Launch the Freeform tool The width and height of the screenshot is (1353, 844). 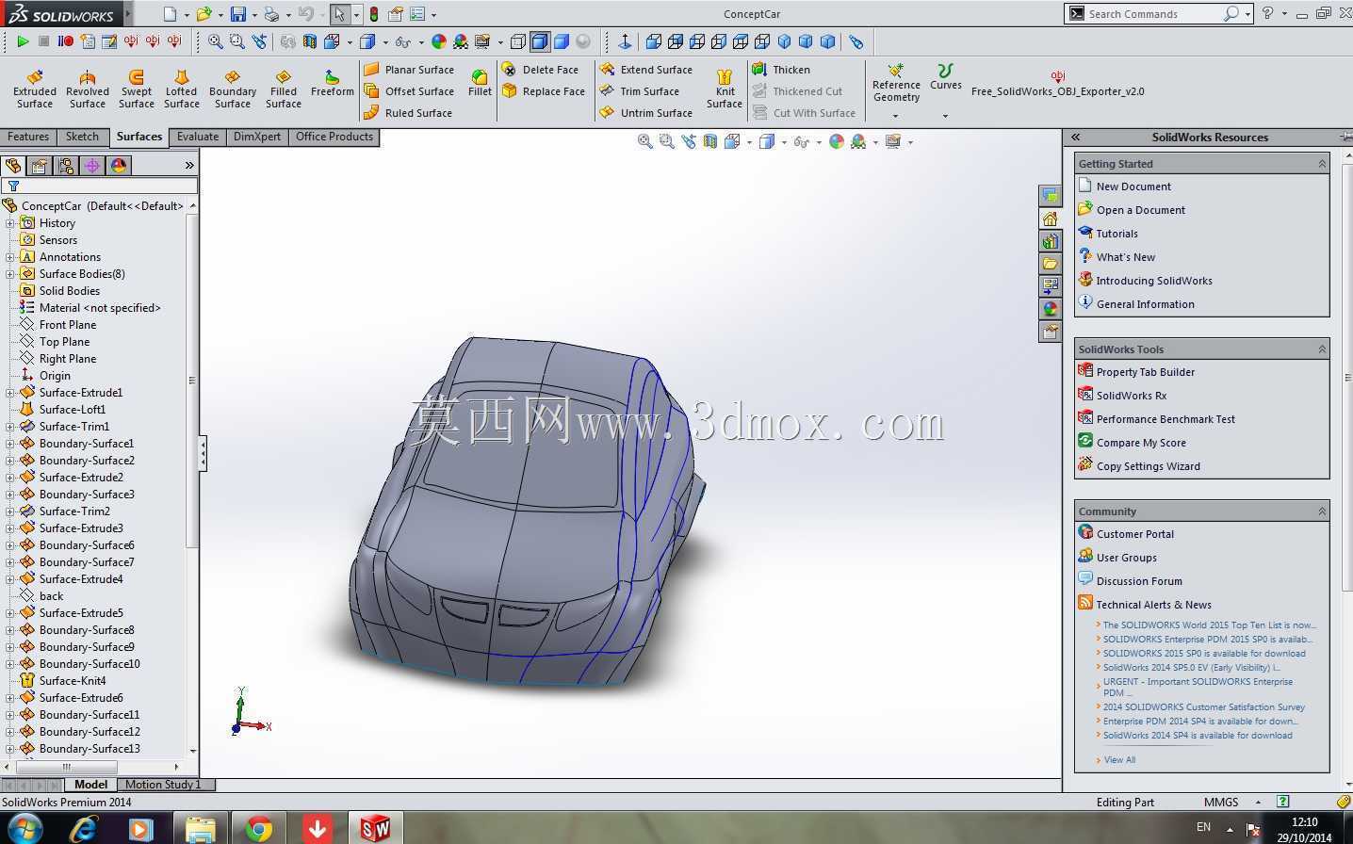coord(333,84)
